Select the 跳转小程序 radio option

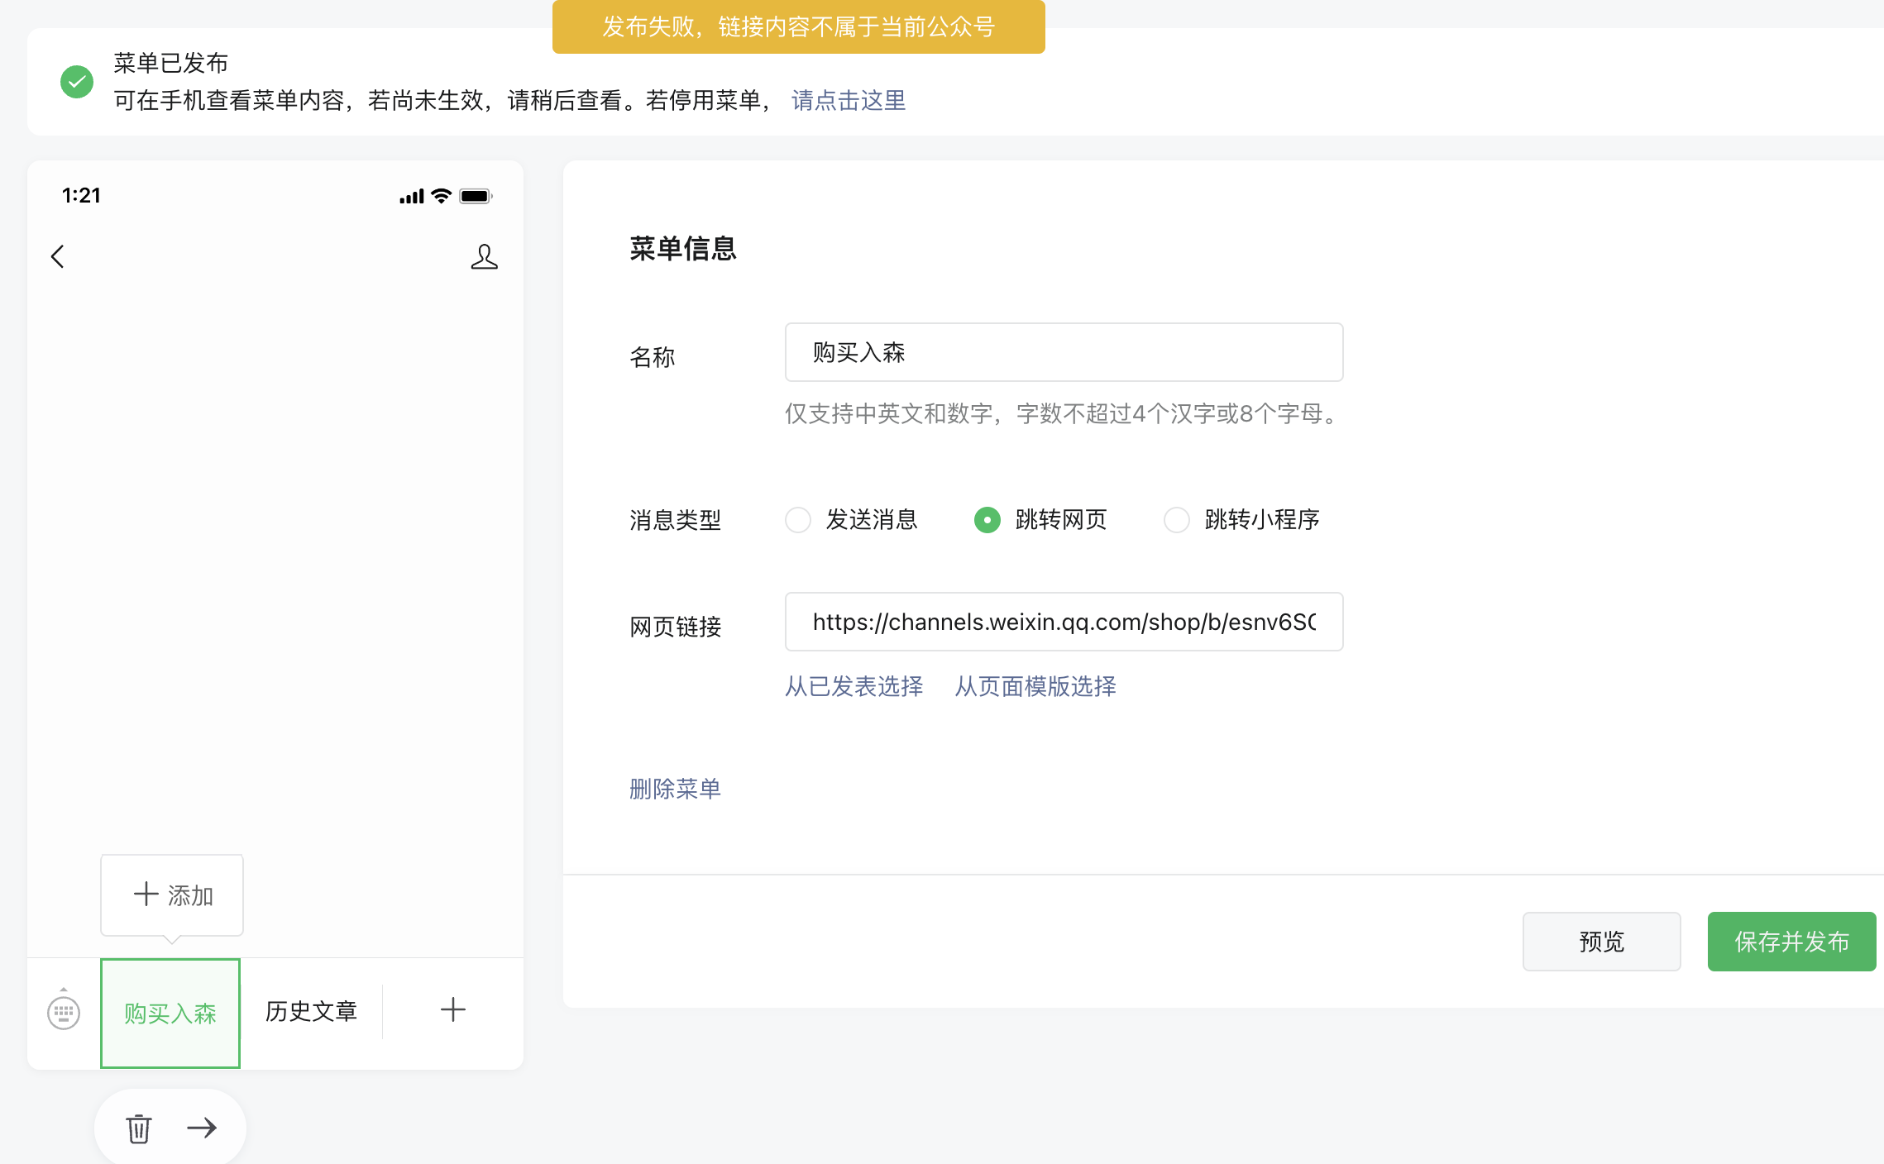pos(1176,520)
